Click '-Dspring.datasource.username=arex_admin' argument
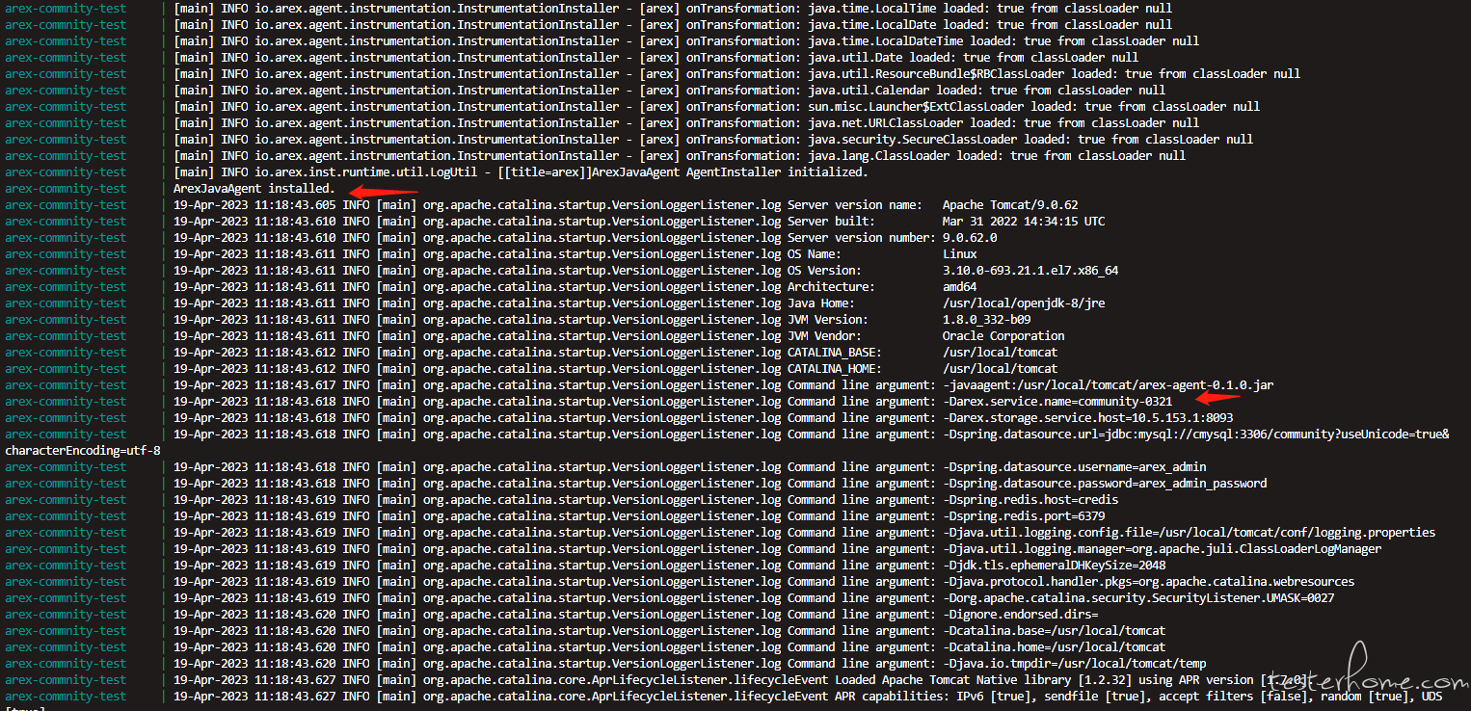Screen dimensions: 1471x711 point(1075,466)
